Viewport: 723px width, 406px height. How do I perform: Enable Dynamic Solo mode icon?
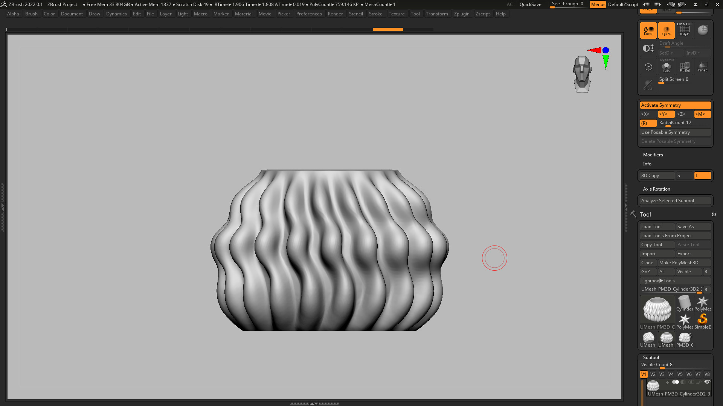tap(666, 67)
